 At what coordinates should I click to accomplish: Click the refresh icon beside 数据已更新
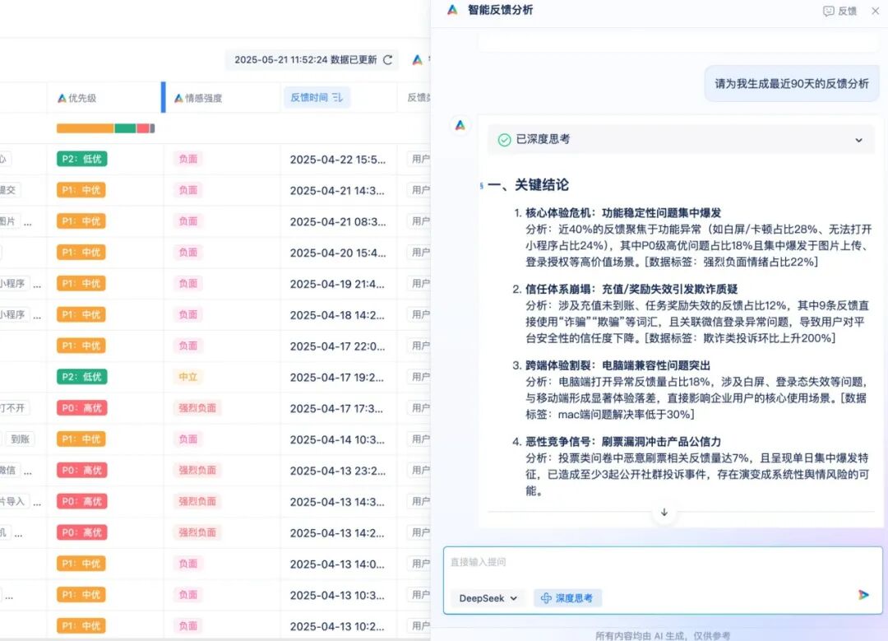coord(388,60)
